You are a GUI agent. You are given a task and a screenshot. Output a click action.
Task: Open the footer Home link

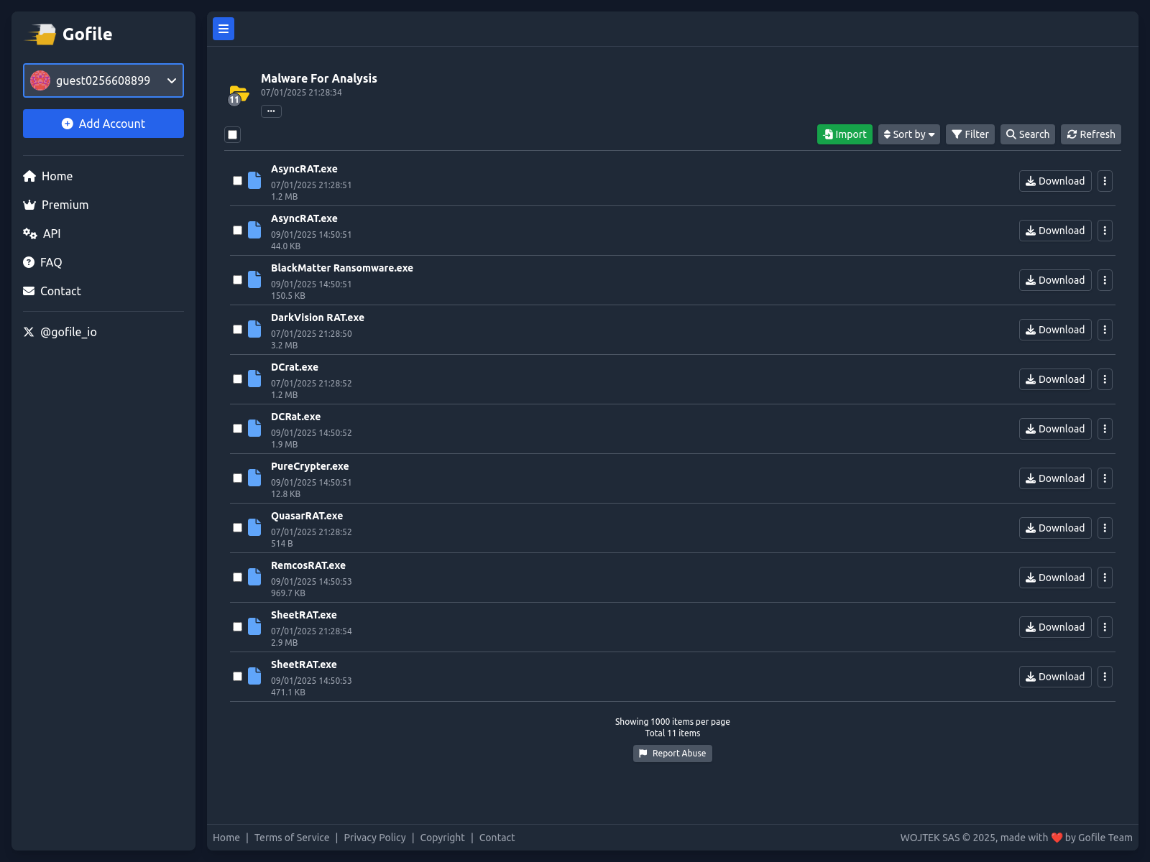226,838
